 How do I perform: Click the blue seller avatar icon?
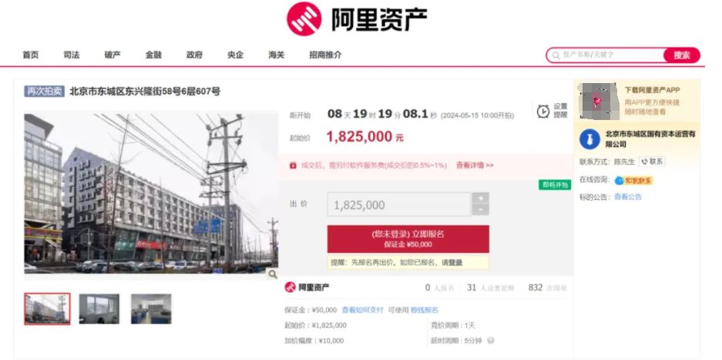tap(589, 139)
